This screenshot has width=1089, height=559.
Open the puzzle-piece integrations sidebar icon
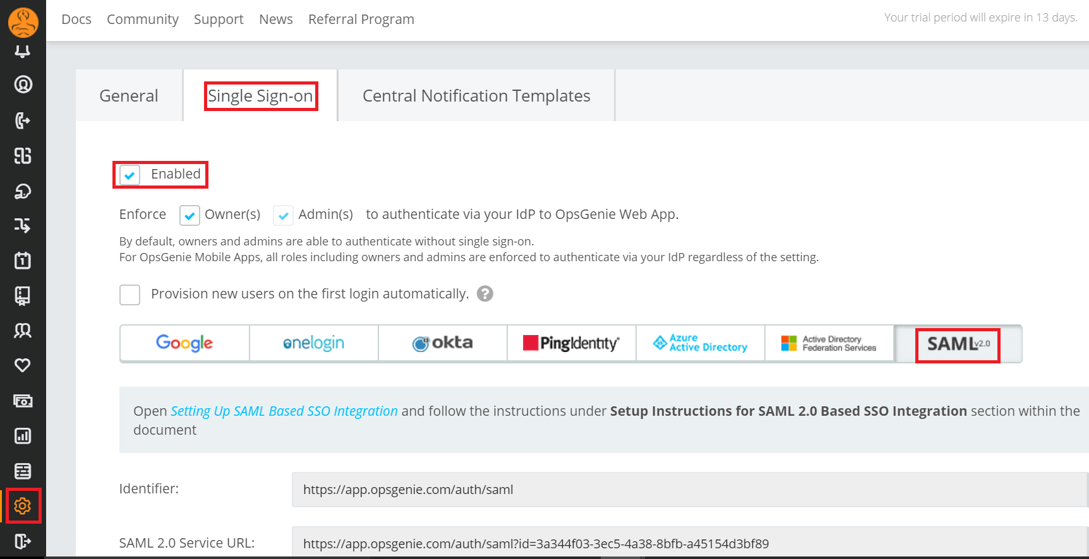click(x=23, y=156)
